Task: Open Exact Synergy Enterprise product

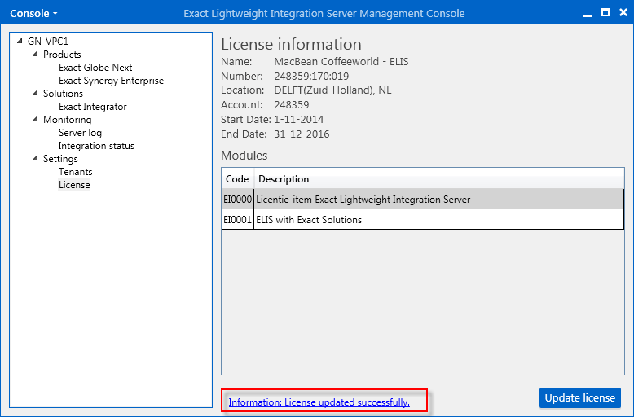Action: (111, 81)
